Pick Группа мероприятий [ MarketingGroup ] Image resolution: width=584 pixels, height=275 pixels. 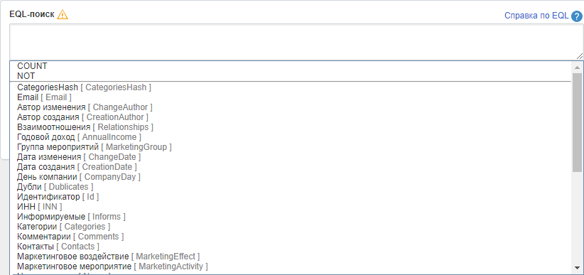(x=291, y=147)
